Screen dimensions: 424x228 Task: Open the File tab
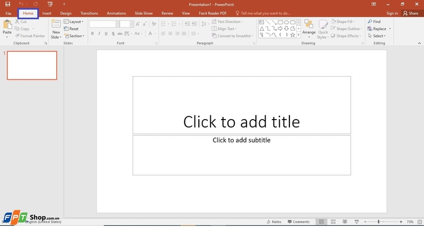click(x=8, y=13)
